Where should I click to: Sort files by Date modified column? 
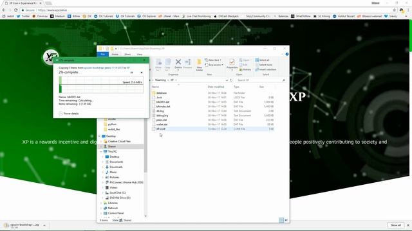[x=216, y=87]
